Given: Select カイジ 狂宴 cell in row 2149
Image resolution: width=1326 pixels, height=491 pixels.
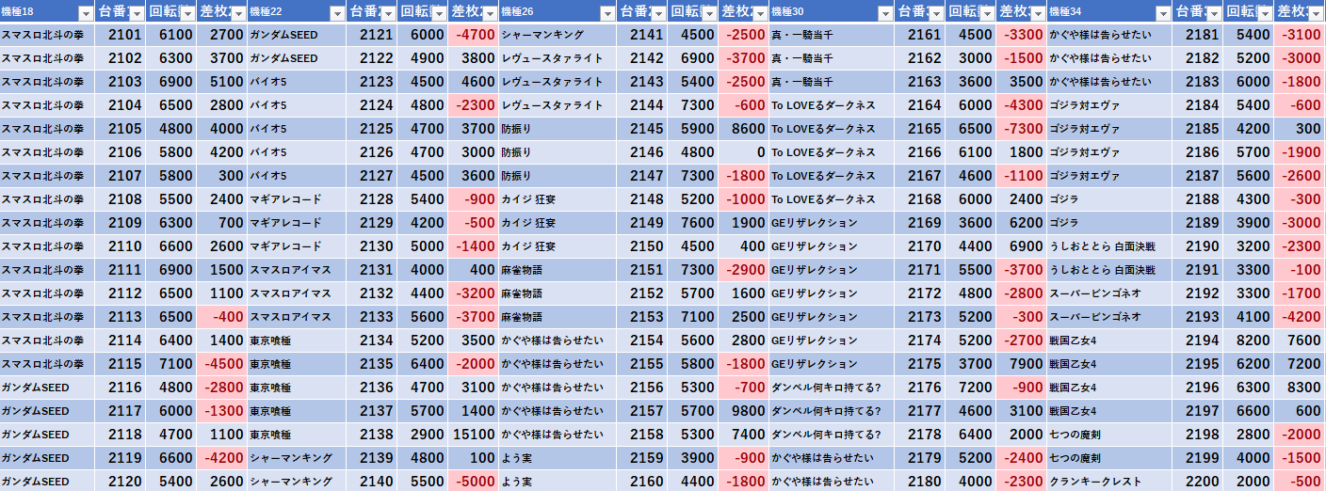Looking at the screenshot, I should pos(558,223).
